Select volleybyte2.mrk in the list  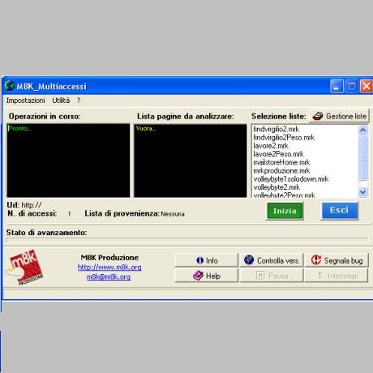click(x=277, y=187)
